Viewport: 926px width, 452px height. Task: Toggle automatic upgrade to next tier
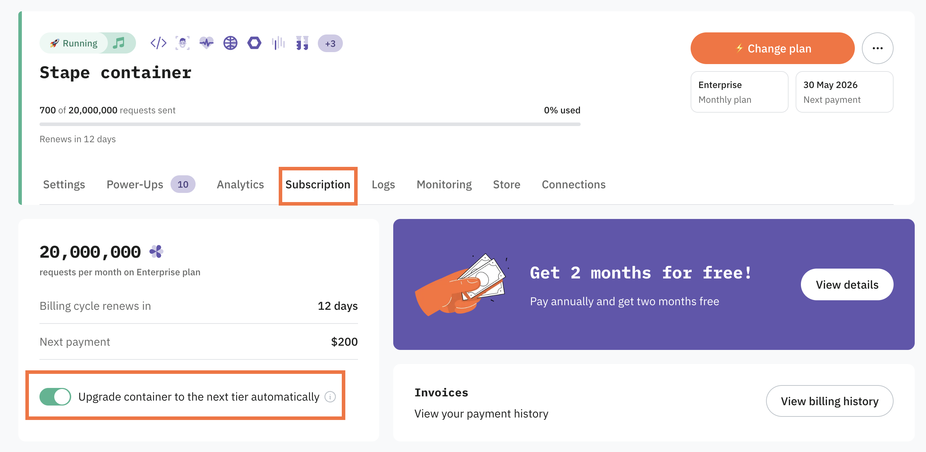coord(55,397)
